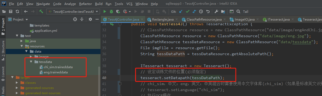
Task: Click the profiler run icon
Action: point(125,11)
